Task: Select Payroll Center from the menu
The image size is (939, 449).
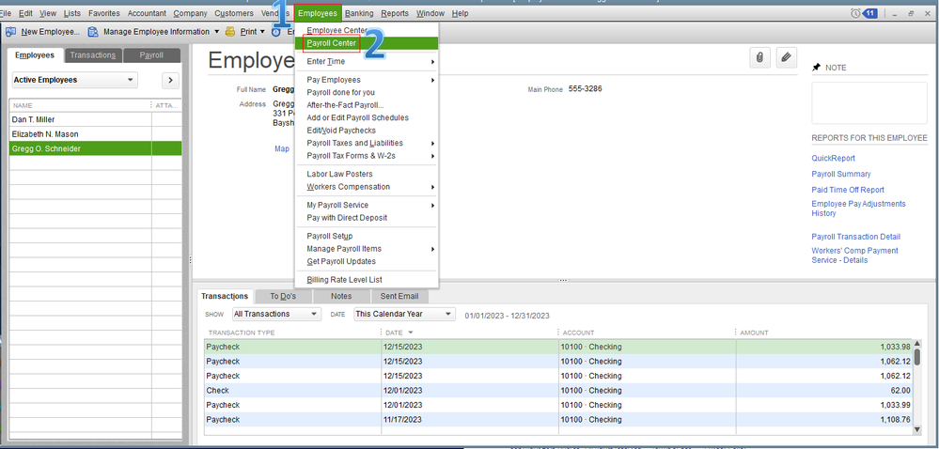Action: (331, 43)
